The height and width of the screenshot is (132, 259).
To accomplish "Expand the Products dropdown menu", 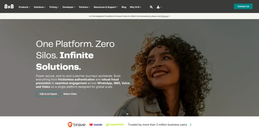I will pos(24,7).
